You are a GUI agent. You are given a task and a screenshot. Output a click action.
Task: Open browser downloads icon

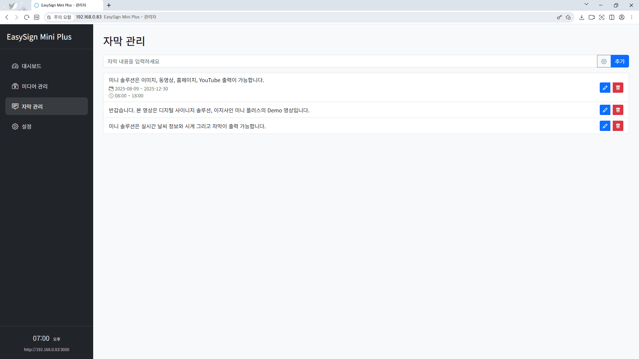pos(581,17)
